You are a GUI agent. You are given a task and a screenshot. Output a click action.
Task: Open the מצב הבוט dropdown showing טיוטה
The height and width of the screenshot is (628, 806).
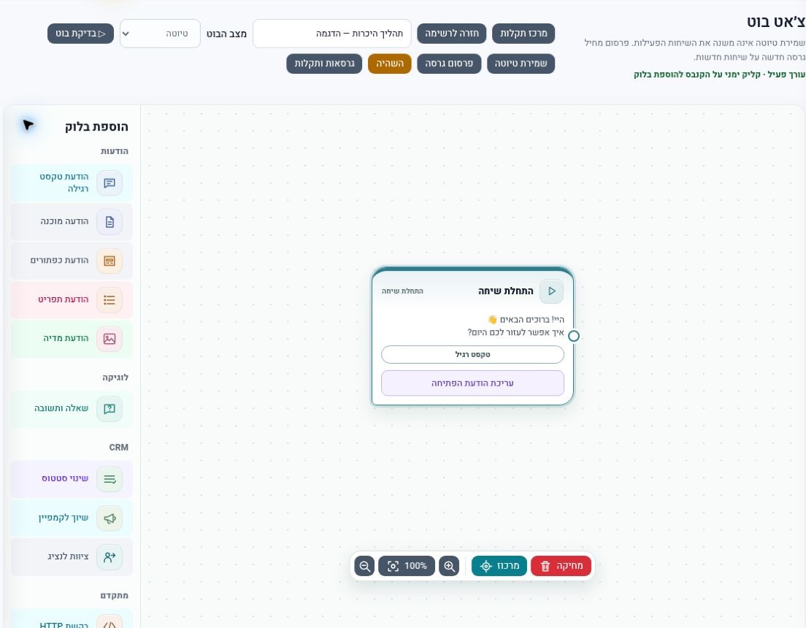160,34
